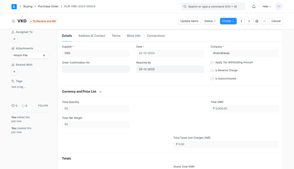Go to Buying breadcrumb
This screenshot has width=294, height=169.
point(28,6)
